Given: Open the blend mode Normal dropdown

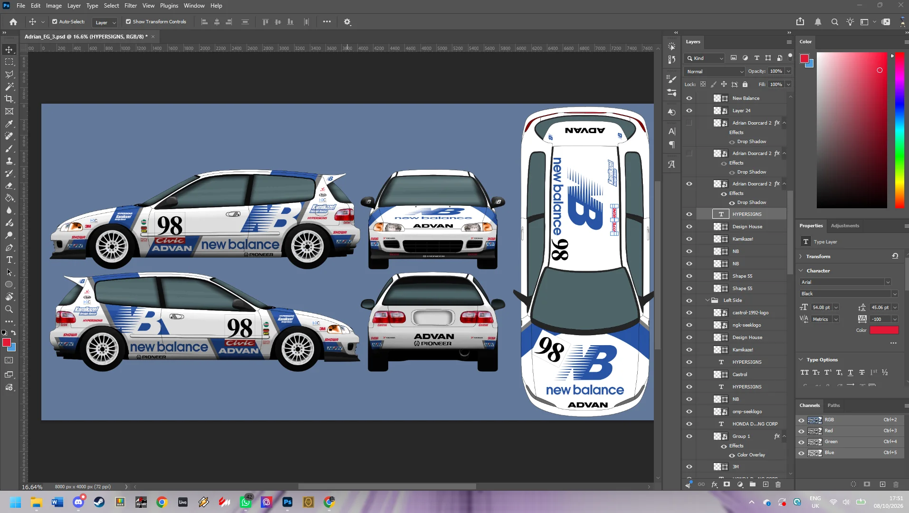Looking at the screenshot, I should tap(714, 71).
